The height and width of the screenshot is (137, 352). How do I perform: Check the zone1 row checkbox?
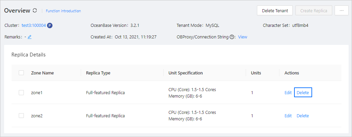point(21,92)
